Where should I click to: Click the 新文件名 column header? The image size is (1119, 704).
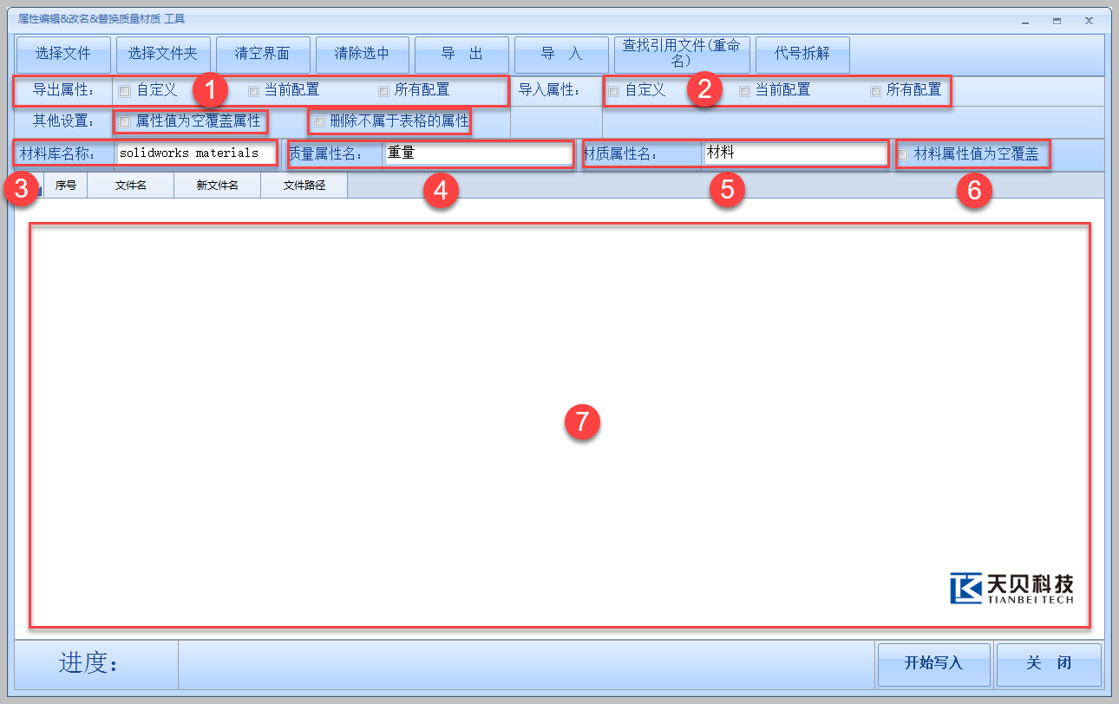click(217, 185)
